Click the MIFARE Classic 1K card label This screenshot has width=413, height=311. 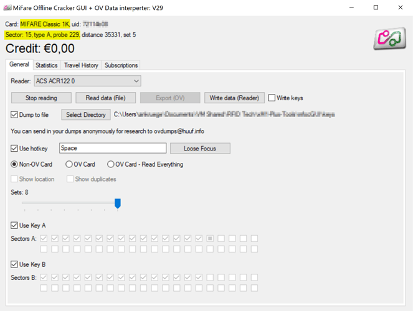(x=45, y=24)
